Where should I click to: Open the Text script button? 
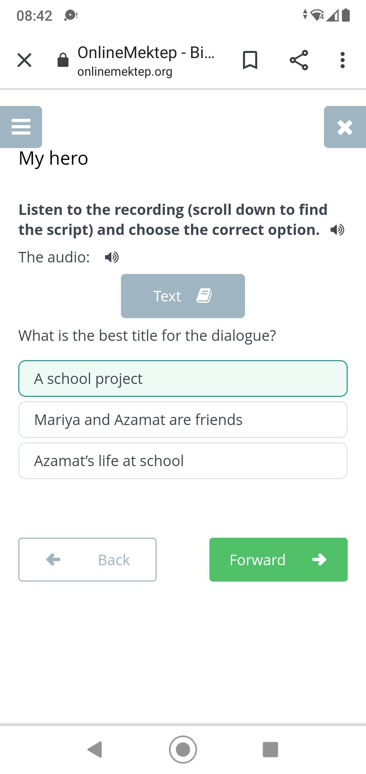point(183,296)
